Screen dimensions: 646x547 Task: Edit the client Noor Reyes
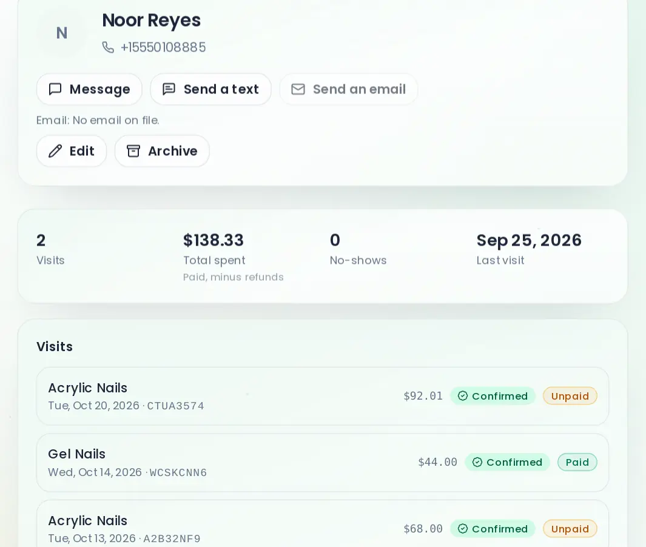coord(72,151)
